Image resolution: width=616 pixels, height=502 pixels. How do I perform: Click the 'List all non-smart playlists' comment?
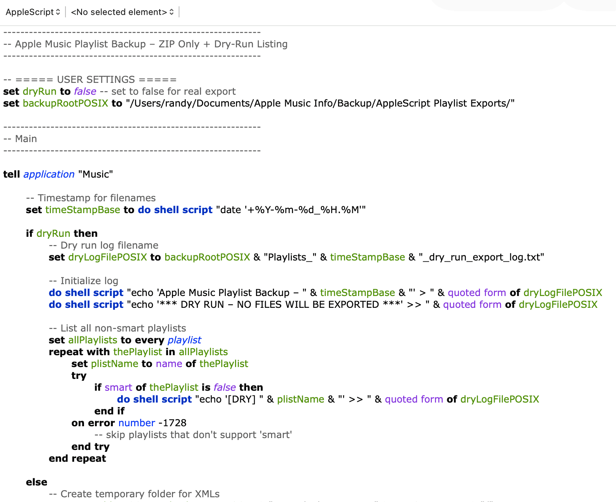118,328
